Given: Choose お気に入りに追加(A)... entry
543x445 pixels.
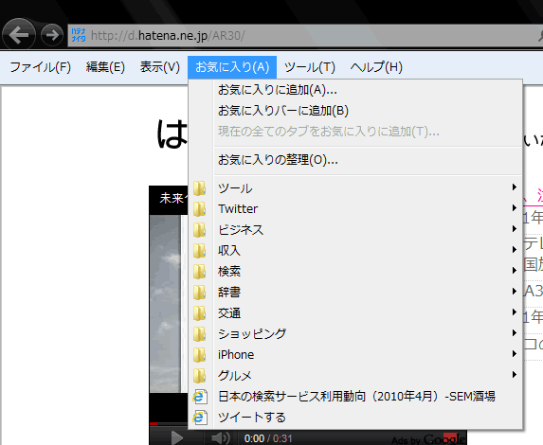Looking at the screenshot, I should tap(278, 90).
